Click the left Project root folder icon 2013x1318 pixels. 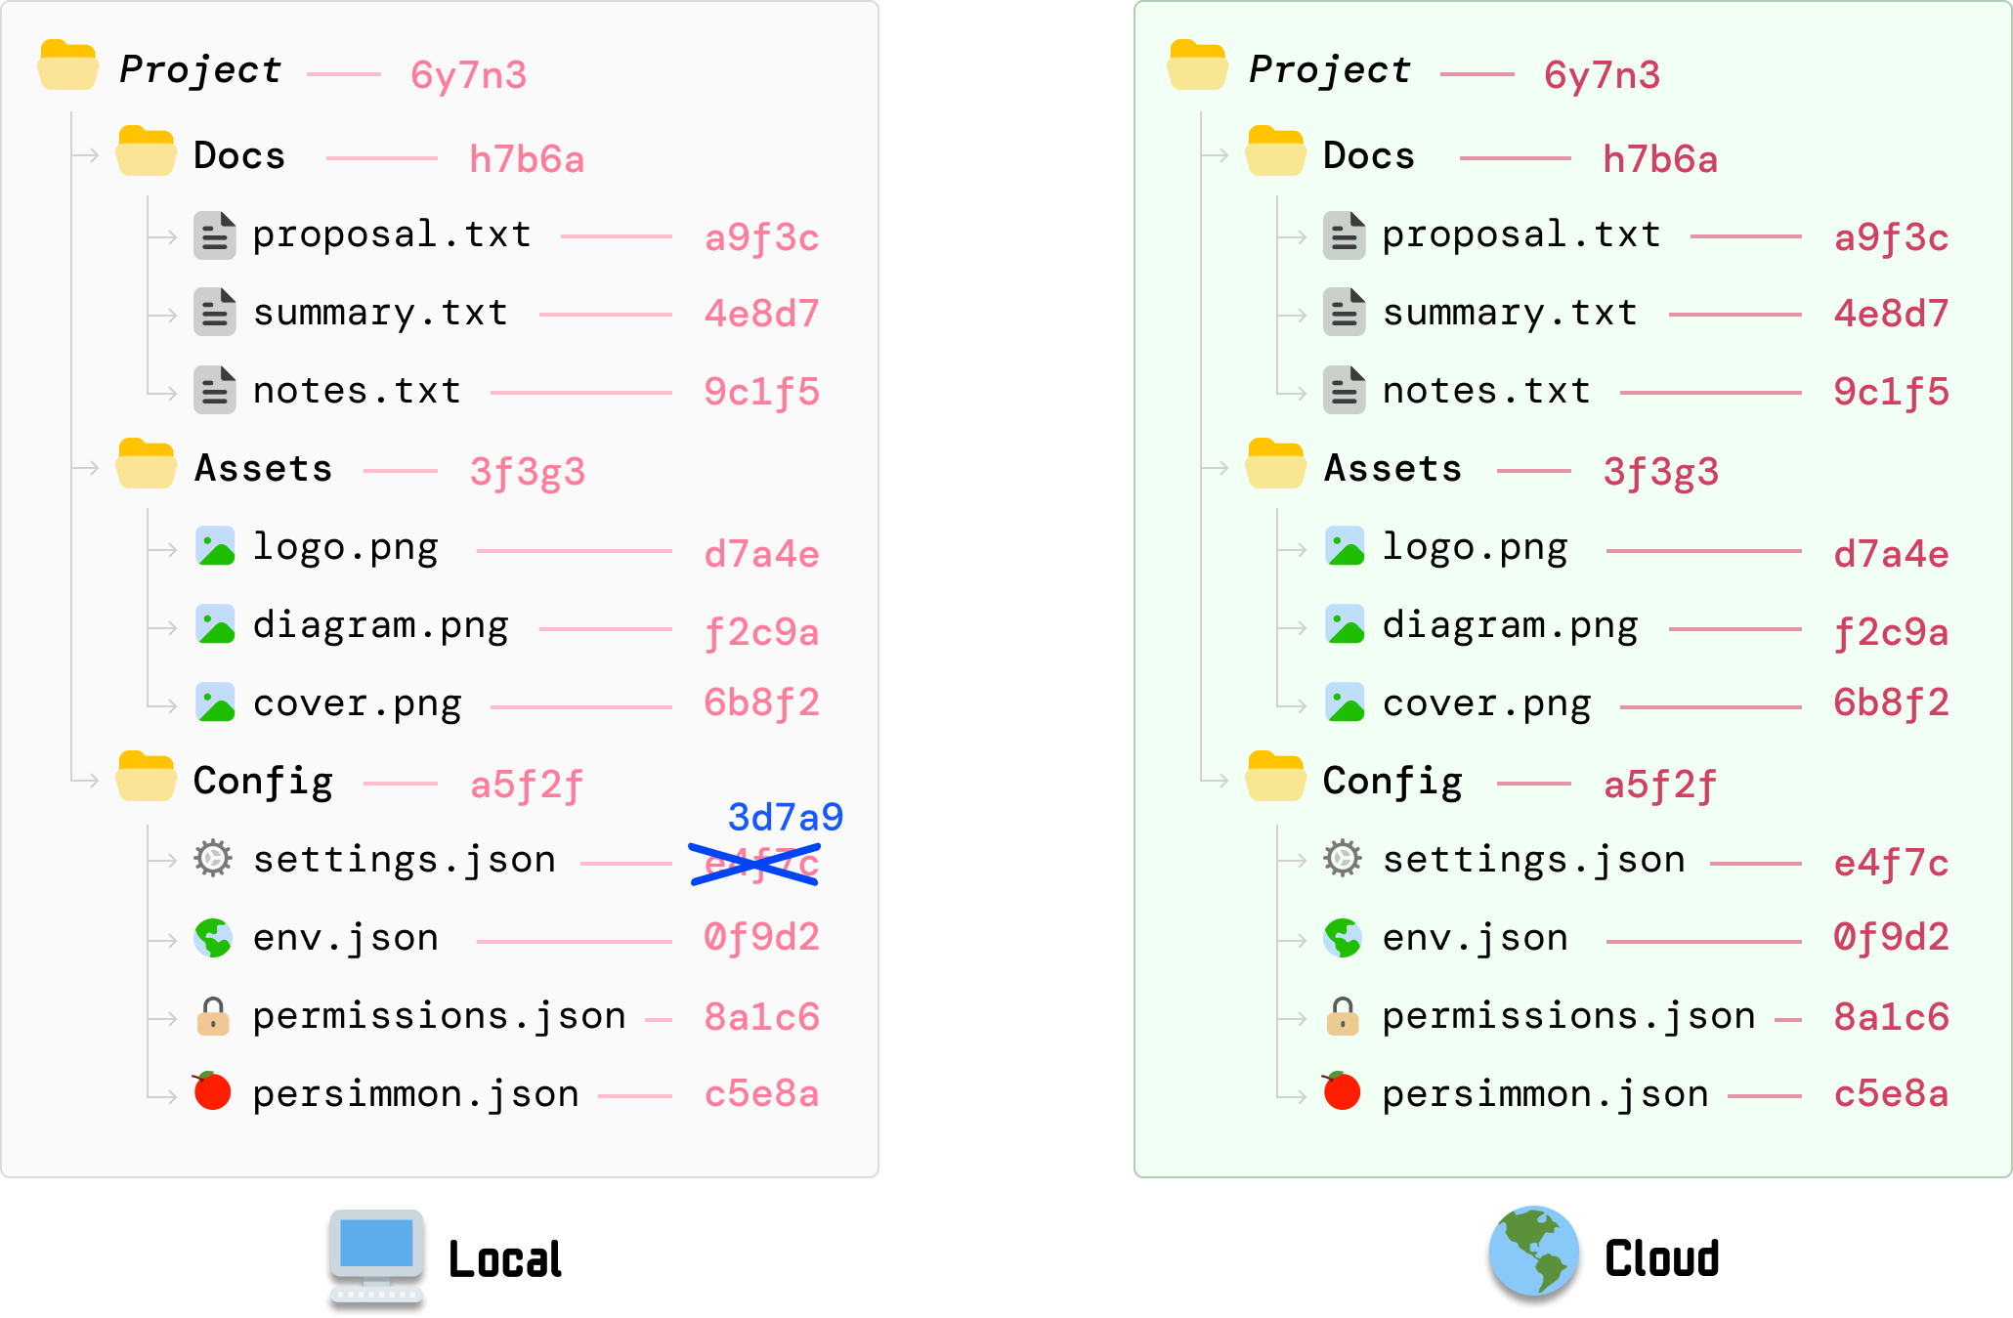[x=67, y=66]
